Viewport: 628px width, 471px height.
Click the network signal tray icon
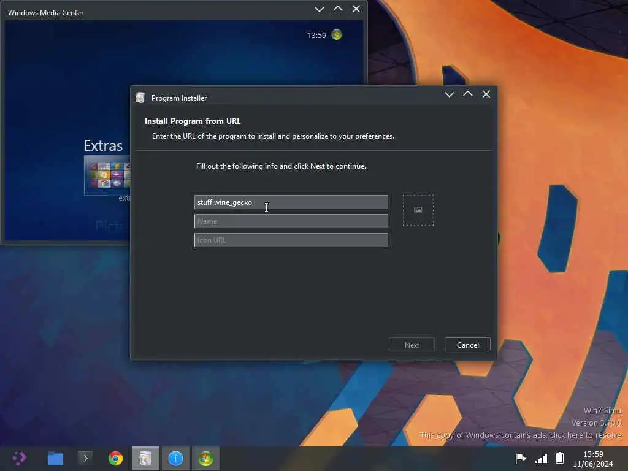(541, 458)
